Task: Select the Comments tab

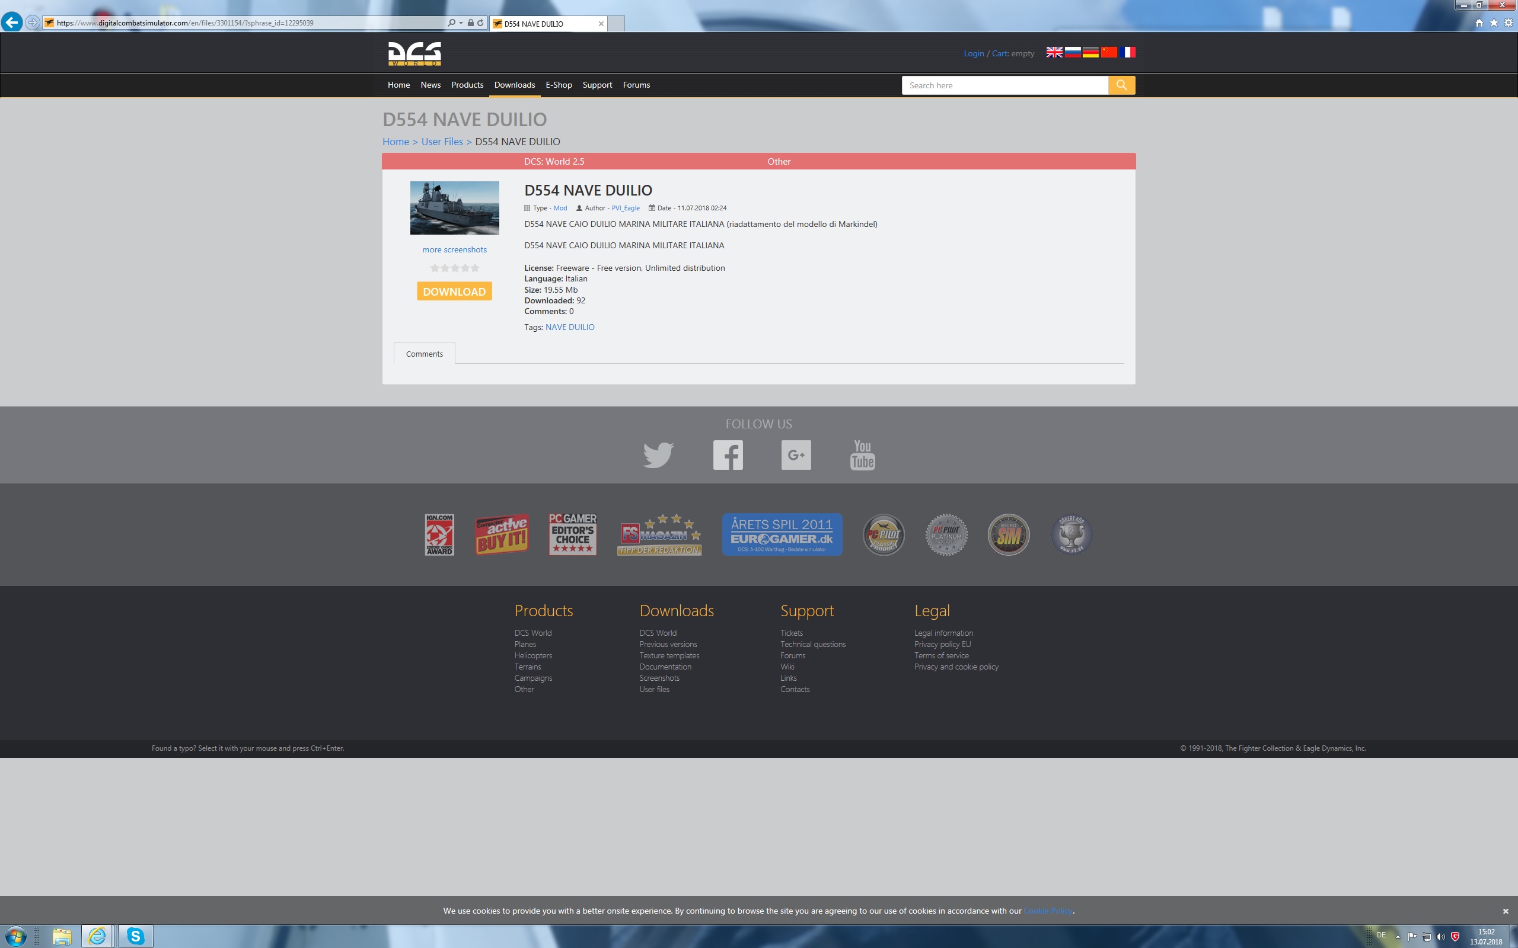Action: pos(424,354)
